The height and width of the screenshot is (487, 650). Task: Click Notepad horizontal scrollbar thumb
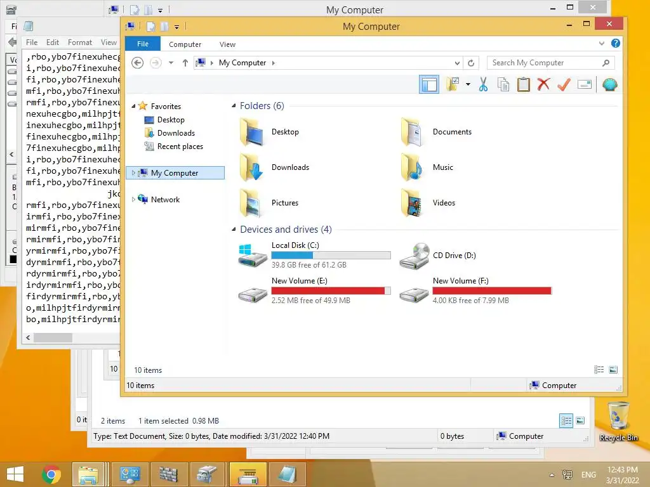point(53,337)
